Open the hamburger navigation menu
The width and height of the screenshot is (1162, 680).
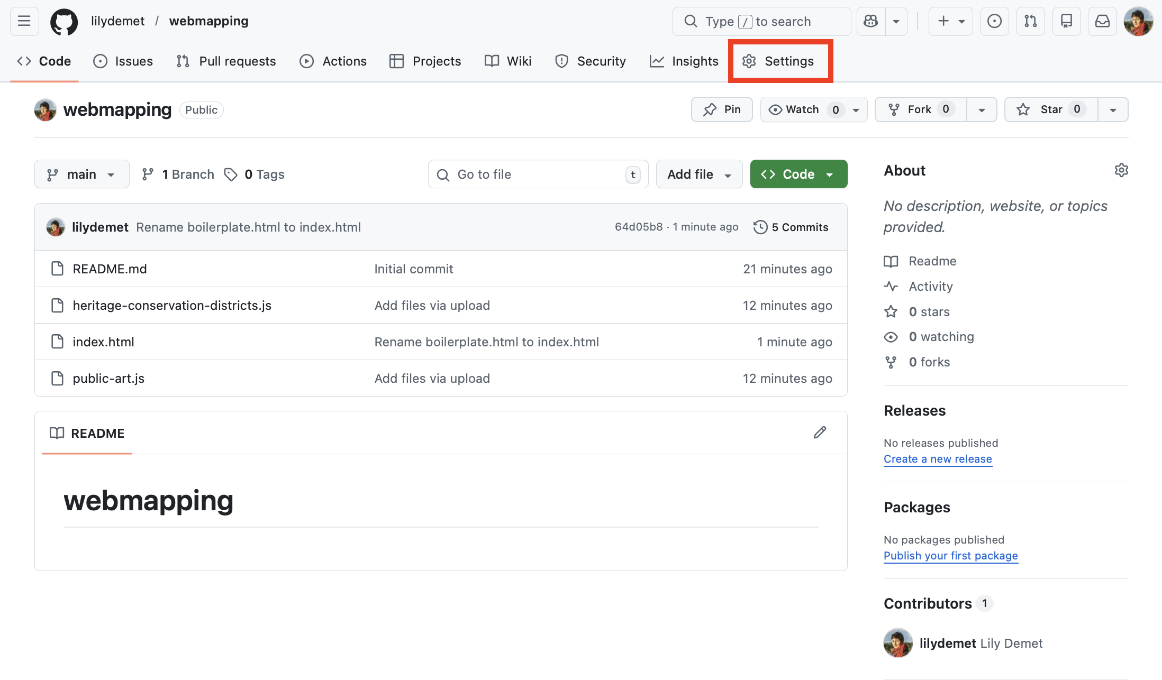24,21
